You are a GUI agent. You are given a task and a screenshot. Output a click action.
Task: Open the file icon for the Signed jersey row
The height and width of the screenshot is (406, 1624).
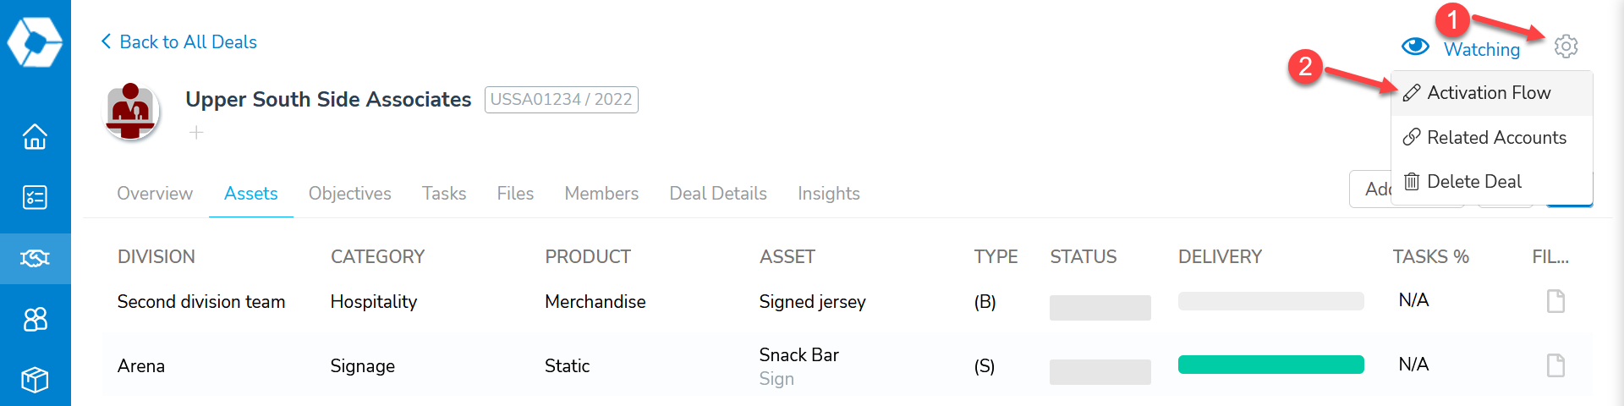pos(1555,301)
